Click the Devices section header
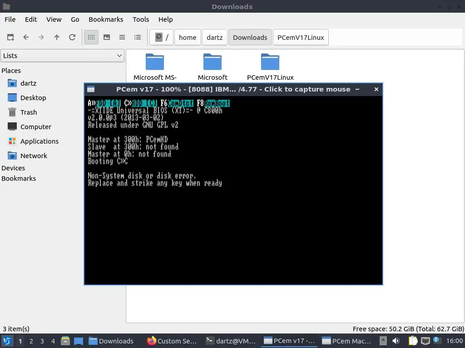This screenshot has height=348, width=465. click(x=13, y=168)
